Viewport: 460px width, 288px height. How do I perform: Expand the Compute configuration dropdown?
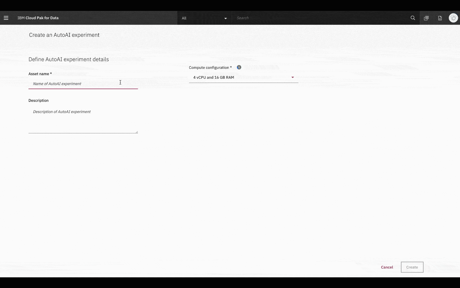click(244, 77)
